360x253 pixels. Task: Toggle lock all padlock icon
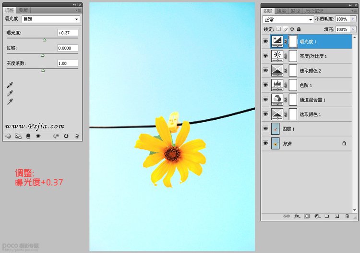point(299,29)
